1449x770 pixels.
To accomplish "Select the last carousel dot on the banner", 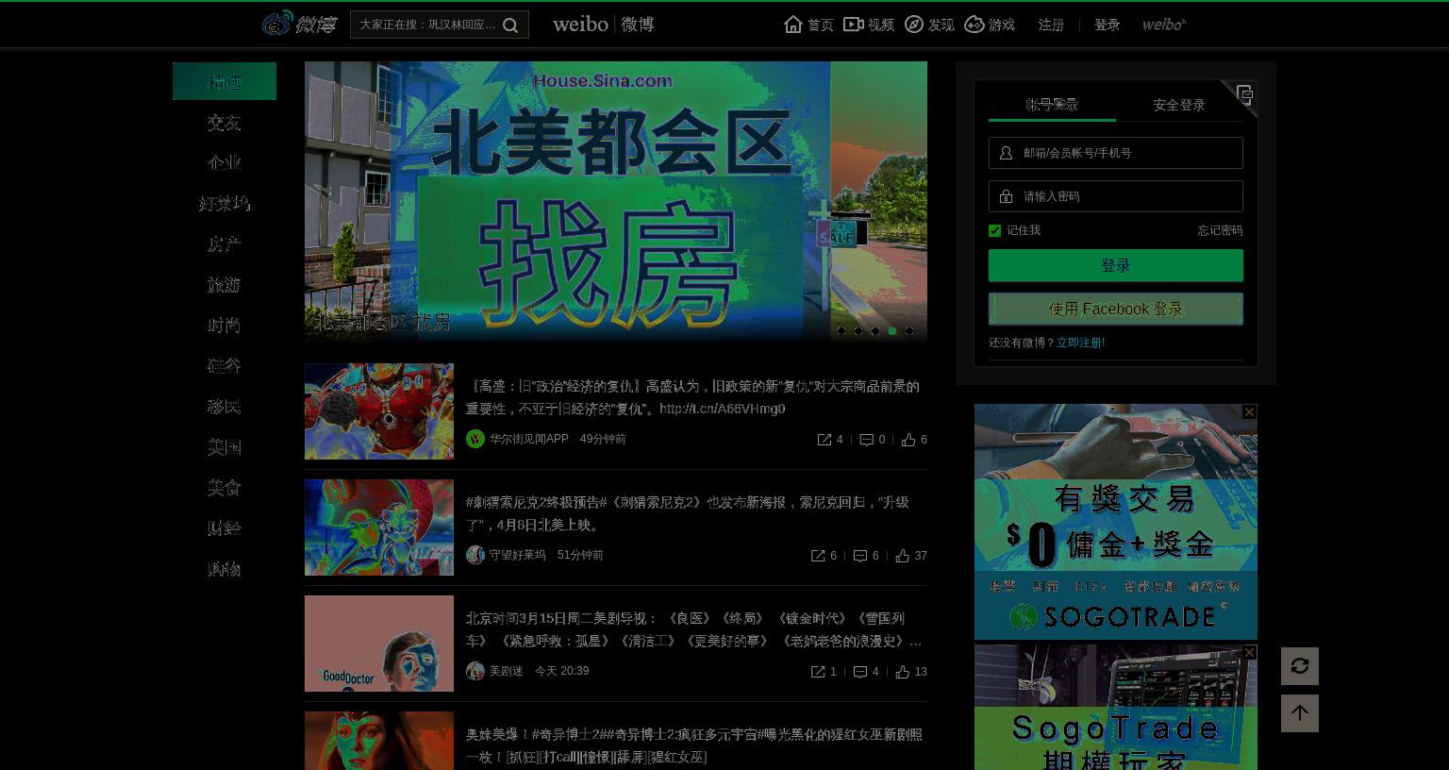I will coord(909,331).
